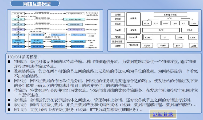Click the RPC protocol box
The image size is (203, 120).
click(184, 23)
